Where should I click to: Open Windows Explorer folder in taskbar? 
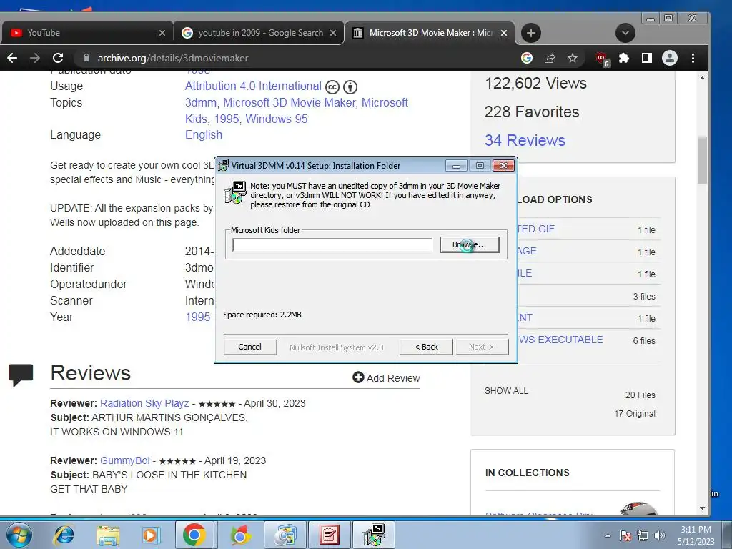point(108,535)
